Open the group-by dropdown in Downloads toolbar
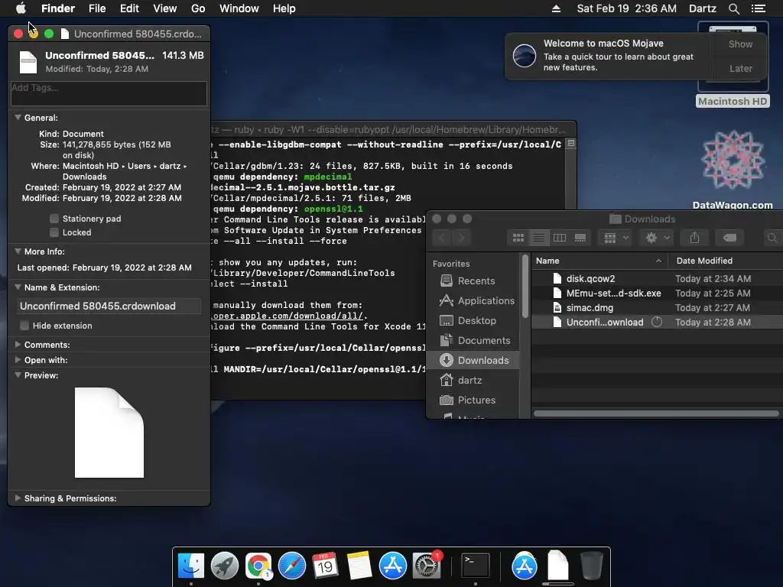Viewport: 783px width, 587px height. coord(616,238)
